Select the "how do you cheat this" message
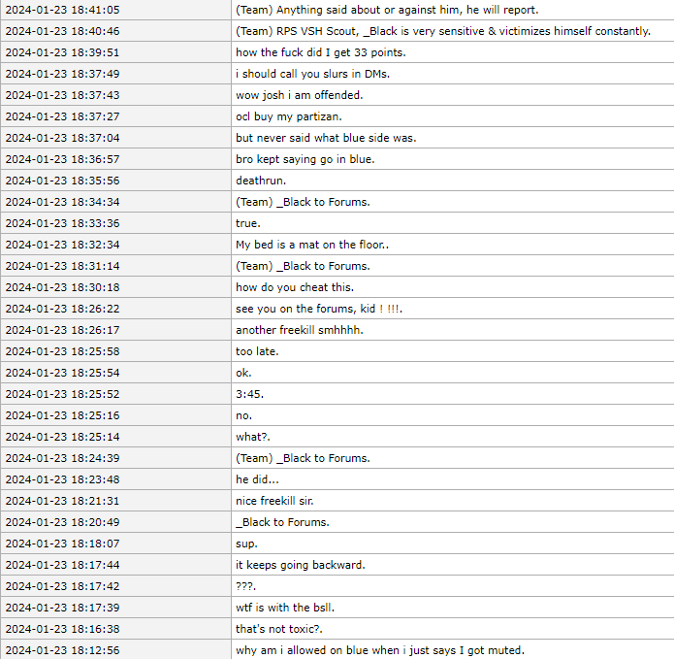The height and width of the screenshot is (659, 674). click(294, 287)
